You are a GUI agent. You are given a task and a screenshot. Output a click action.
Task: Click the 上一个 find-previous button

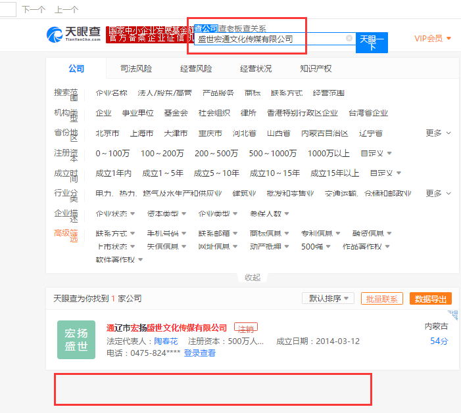tap(66, 9)
